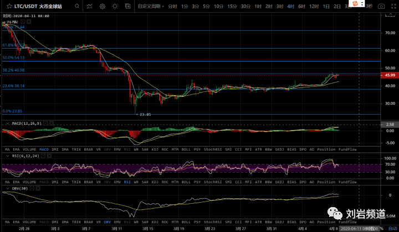
Task: Click the Sogou input S icon
Action: point(355,3)
